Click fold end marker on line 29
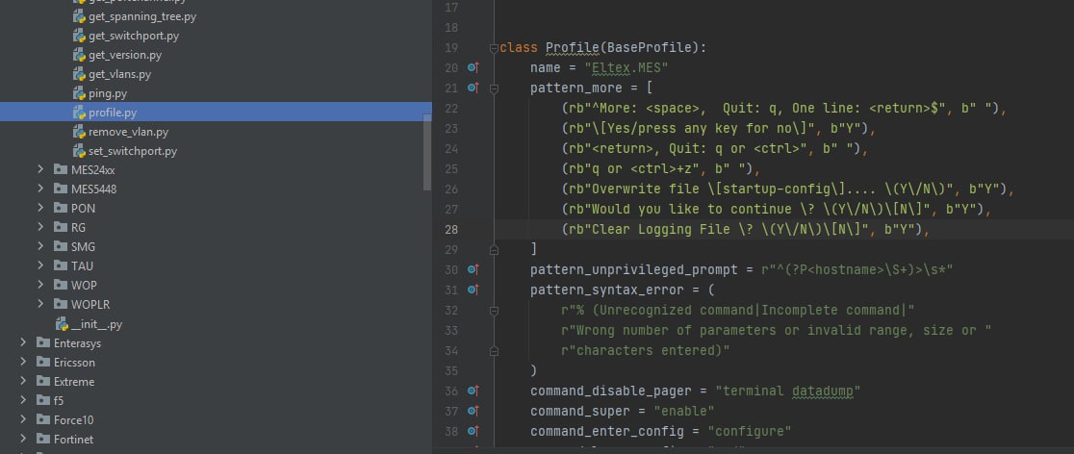The image size is (1074, 454). [494, 249]
